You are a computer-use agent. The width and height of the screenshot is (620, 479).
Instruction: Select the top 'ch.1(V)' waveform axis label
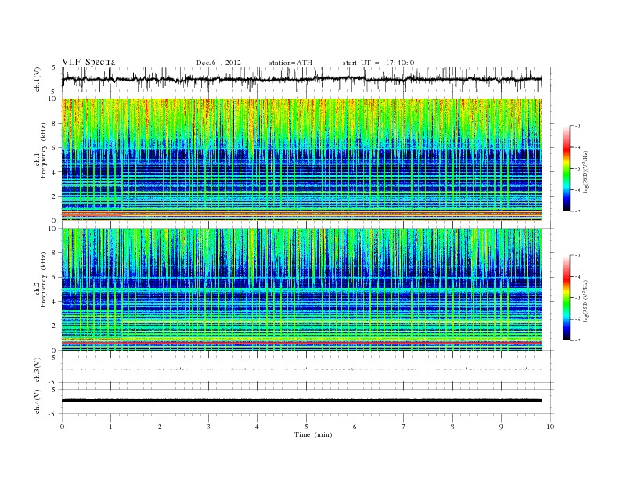coord(38,79)
